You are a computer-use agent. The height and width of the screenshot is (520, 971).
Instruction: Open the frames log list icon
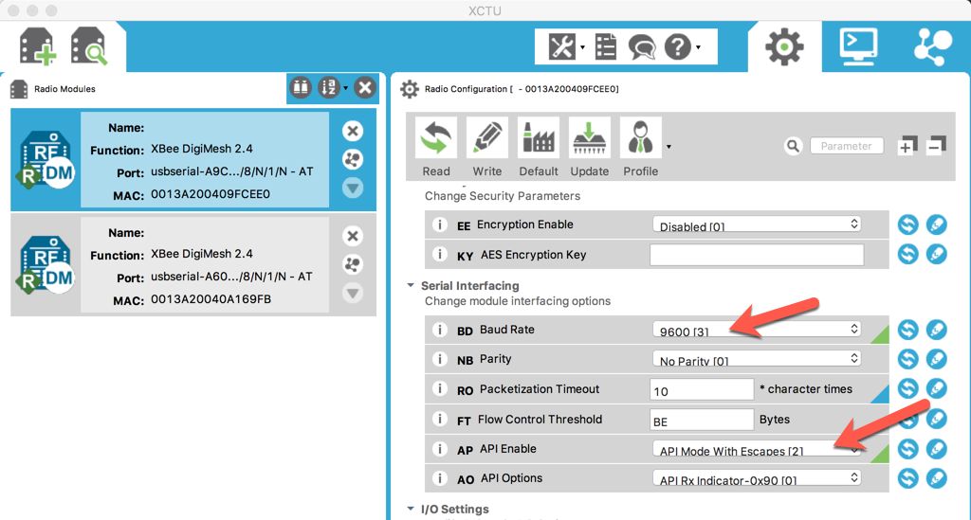tap(605, 46)
